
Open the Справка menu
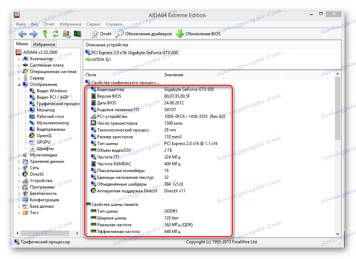click(114, 24)
